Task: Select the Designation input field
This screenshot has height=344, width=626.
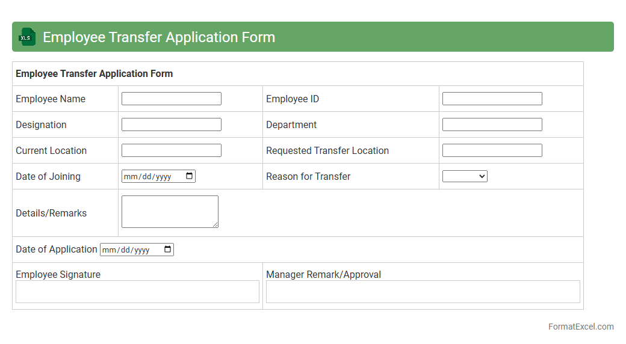Action: click(171, 124)
